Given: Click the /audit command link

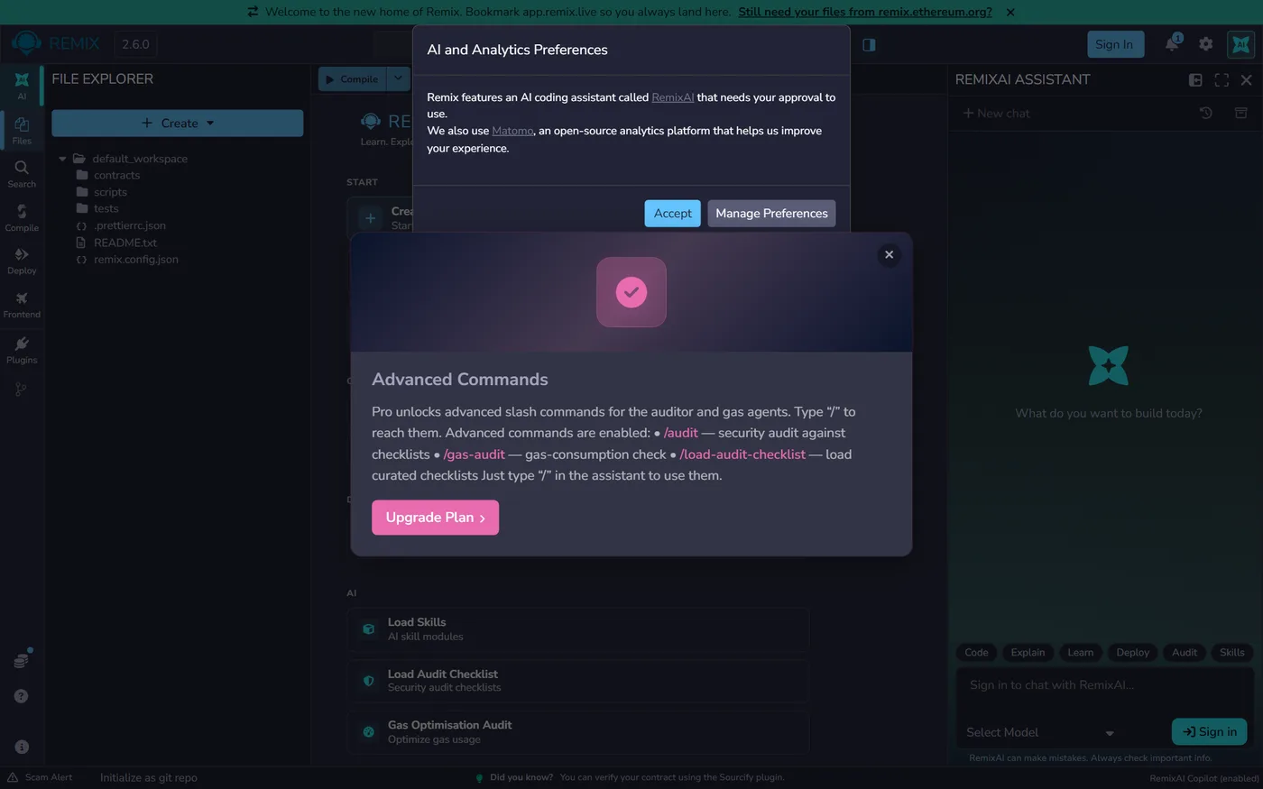Looking at the screenshot, I should click(681, 433).
